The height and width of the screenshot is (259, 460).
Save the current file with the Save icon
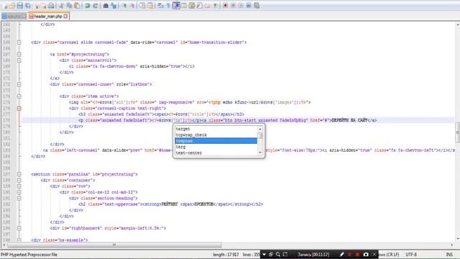pyautogui.click(x=20, y=6)
